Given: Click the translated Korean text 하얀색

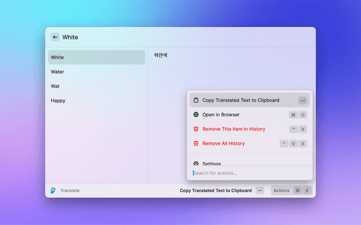Looking at the screenshot, I should click(x=161, y=55).
